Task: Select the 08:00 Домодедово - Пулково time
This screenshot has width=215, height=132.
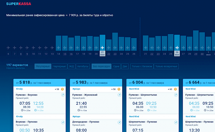Action: [81, 130]
